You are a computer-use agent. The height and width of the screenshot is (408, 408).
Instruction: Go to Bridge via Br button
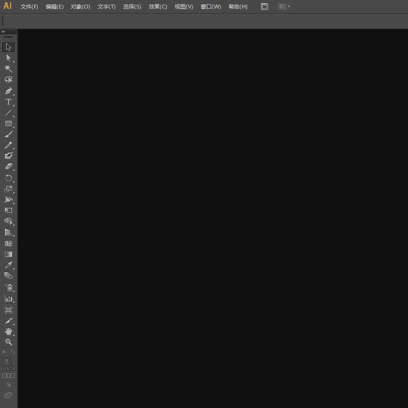click(265, 7)
